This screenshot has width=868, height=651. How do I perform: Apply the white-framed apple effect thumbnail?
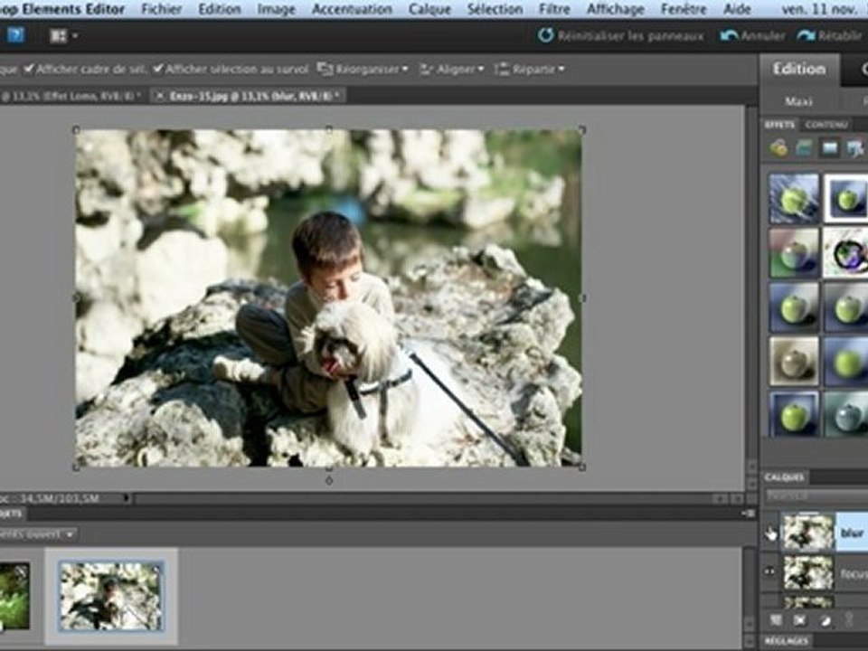(846, 198)
